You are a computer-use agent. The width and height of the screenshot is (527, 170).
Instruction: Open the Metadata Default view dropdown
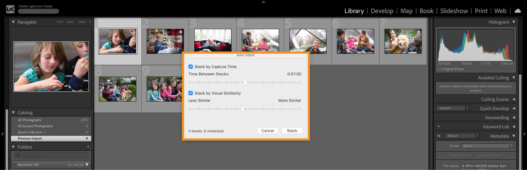462,136
